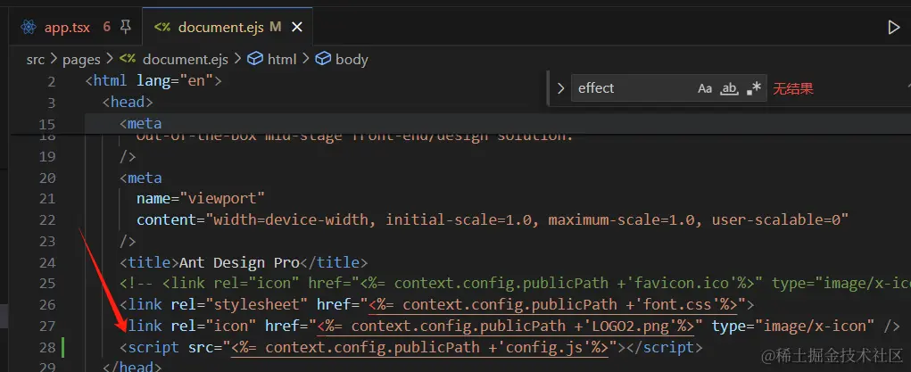The height and width of the screenshot is (372, 911).
Task: Click the cube icon beside 'html' breadcrumb
Action: tap(254, 59)
